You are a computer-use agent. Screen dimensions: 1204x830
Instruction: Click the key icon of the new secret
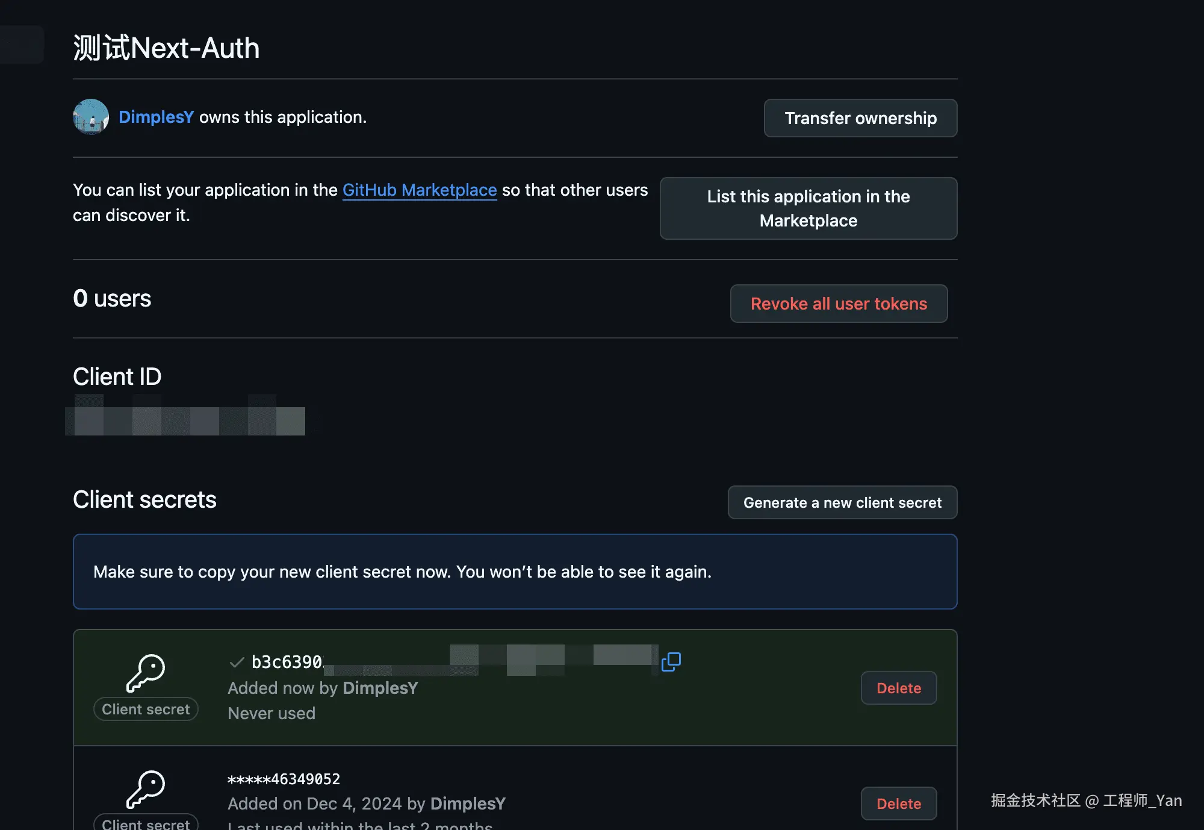(x=146, y=673)
